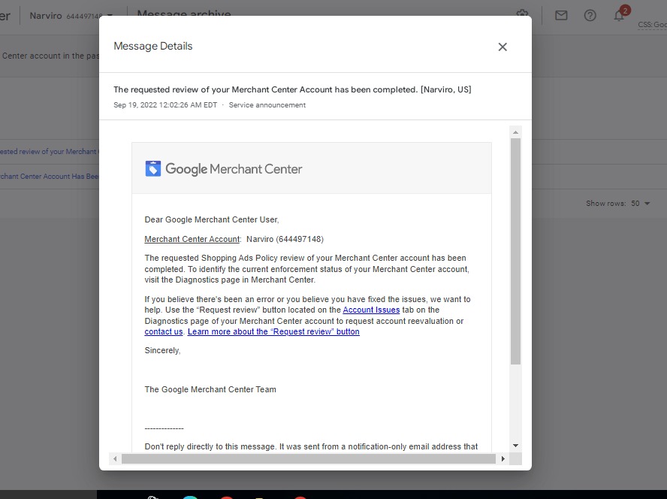
Task: Open the help question mark icon
Action: click(x=590, y=16)
